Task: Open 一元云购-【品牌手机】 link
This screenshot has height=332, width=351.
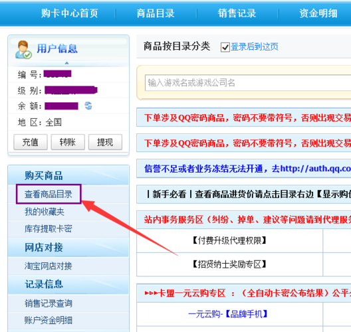Action: click(228, 314)
